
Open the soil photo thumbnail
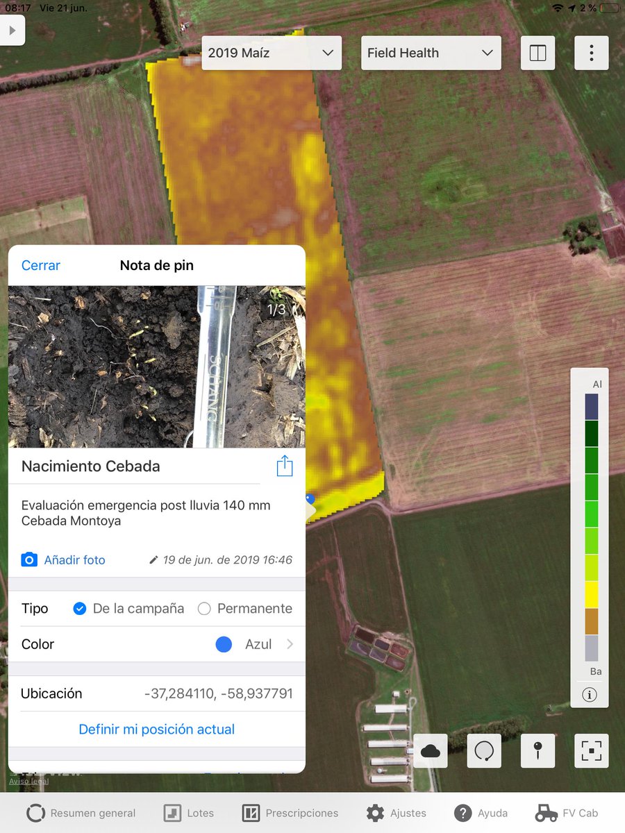[157, 367]
